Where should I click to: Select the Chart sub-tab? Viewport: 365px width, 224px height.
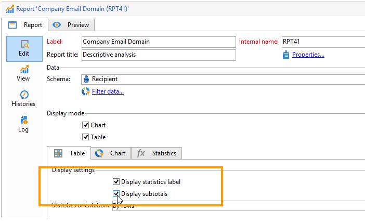(x=111, y=153)
